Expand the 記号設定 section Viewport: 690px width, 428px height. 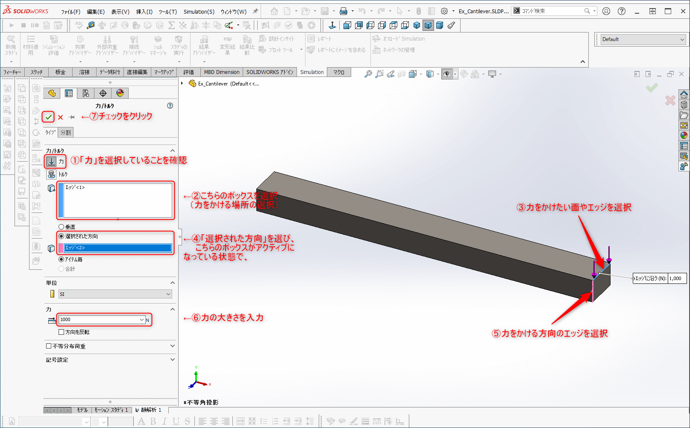point(172,360)
